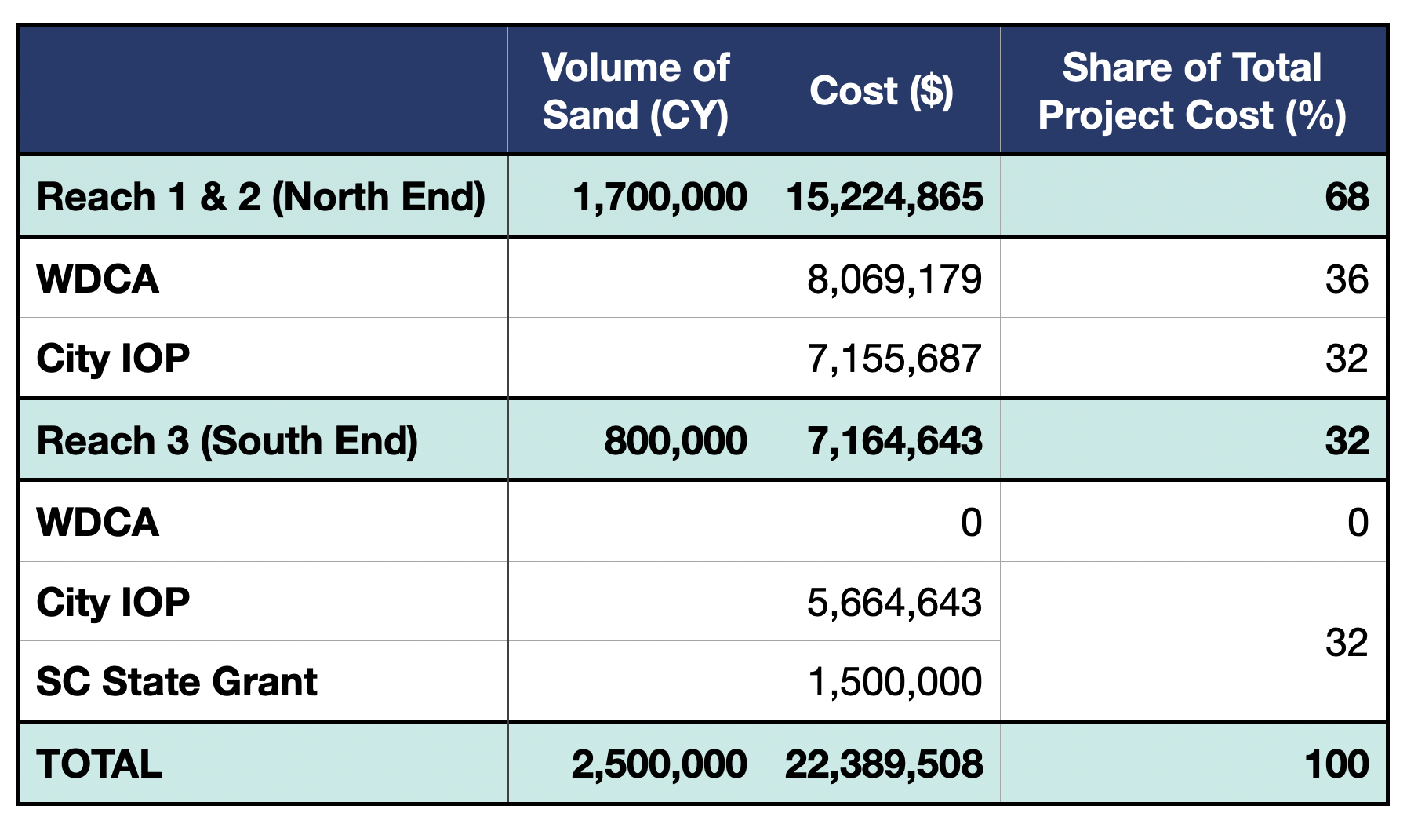Screen dimensions: 1407x824
Task: Select the 1,500,000 grant cost cell
Action: 882,681
